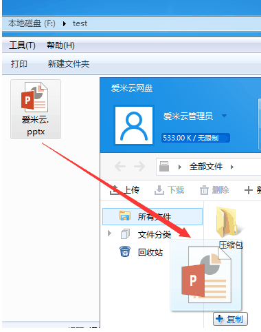Click the 删除 delete button
The height and width of the screenshot is (332, 261).
(214, 190)
